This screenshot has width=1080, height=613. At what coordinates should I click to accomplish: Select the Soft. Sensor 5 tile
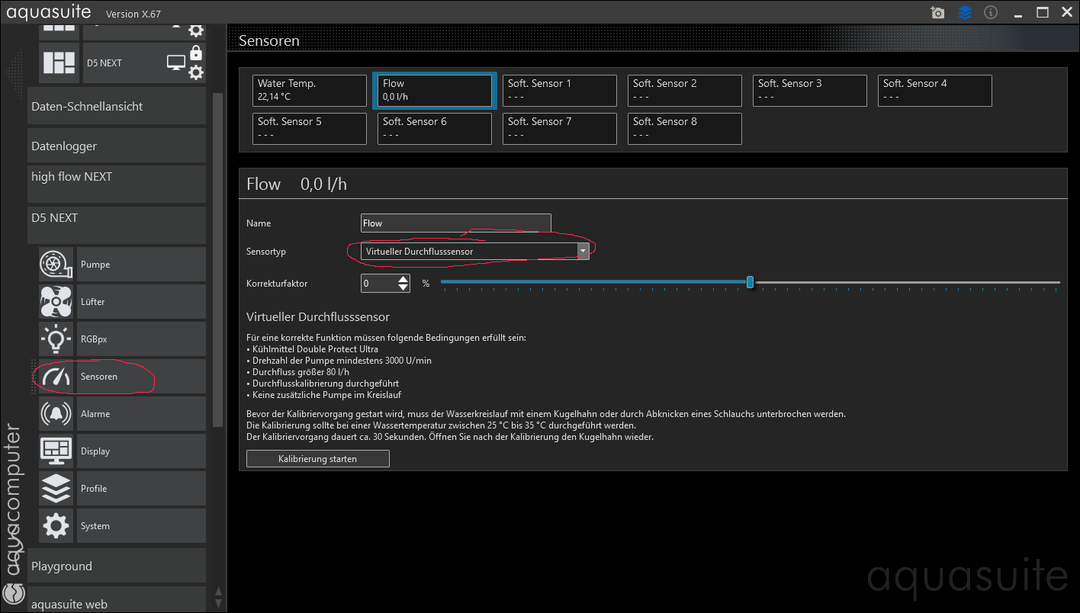coord(310,128)
